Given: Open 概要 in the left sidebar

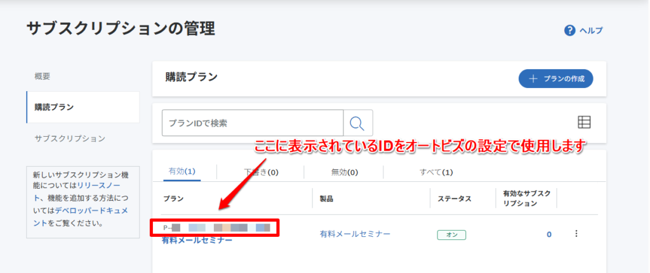Looking at the screenshot, I should click(x=43, y=76).
